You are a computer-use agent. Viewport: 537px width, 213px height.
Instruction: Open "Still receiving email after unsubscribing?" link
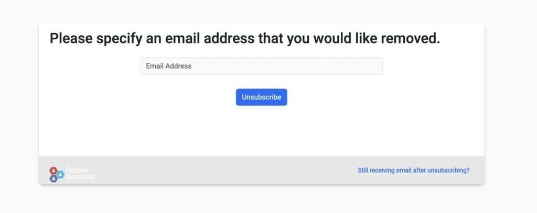[x=413, y=170]
